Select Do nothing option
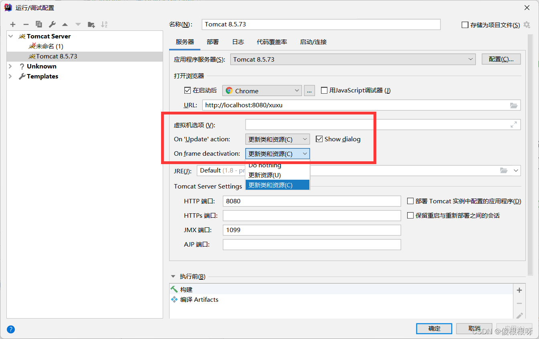 click(278, 165)
